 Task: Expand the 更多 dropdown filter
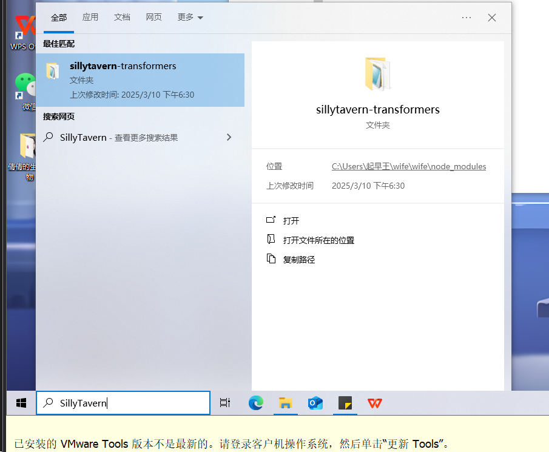(x=190, y=17)
